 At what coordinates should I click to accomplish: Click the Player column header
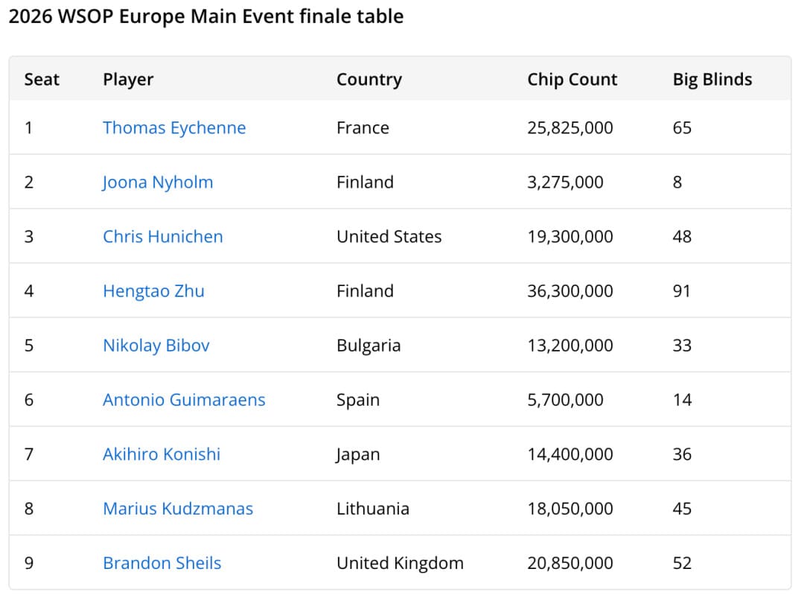coord(128,80)
